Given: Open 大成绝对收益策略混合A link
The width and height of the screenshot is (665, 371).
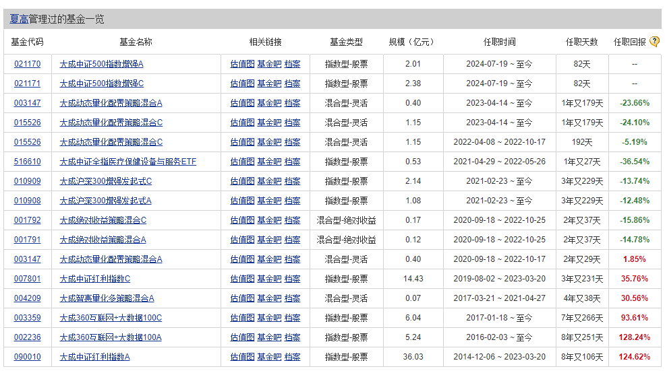Looking at the screenshot, I should click(103, 239).
